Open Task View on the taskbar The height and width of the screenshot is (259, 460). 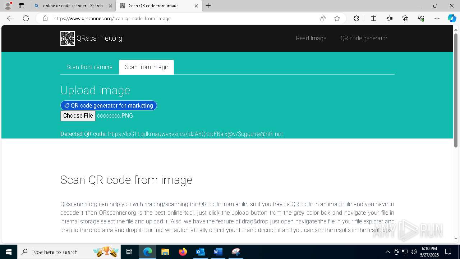pyautogui.click(x=129, y=252)
